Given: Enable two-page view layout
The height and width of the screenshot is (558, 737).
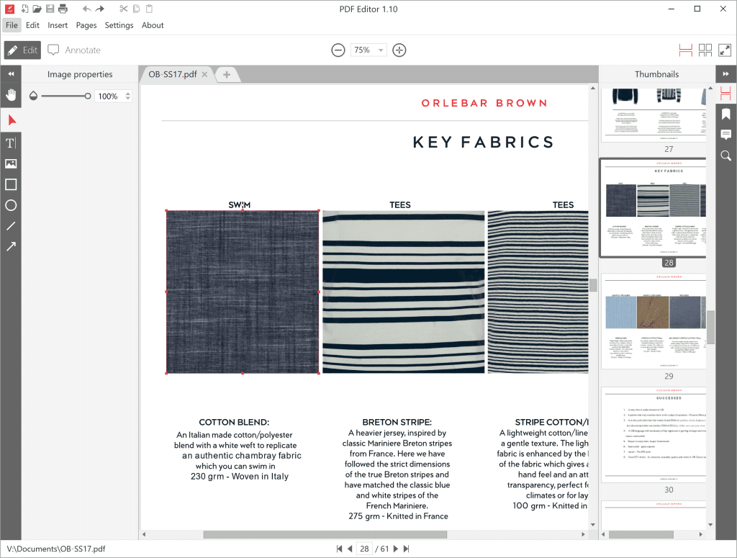Looking at the screenshot, I should click(x=705, y=50).
